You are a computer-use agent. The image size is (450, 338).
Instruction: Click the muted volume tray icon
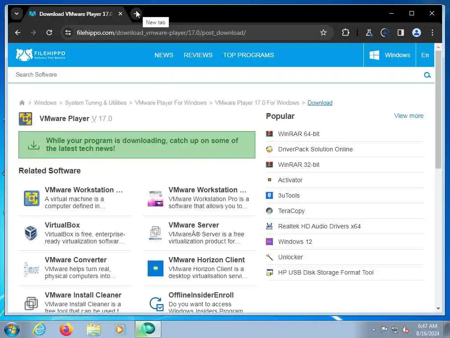click(x=406, y=330)
